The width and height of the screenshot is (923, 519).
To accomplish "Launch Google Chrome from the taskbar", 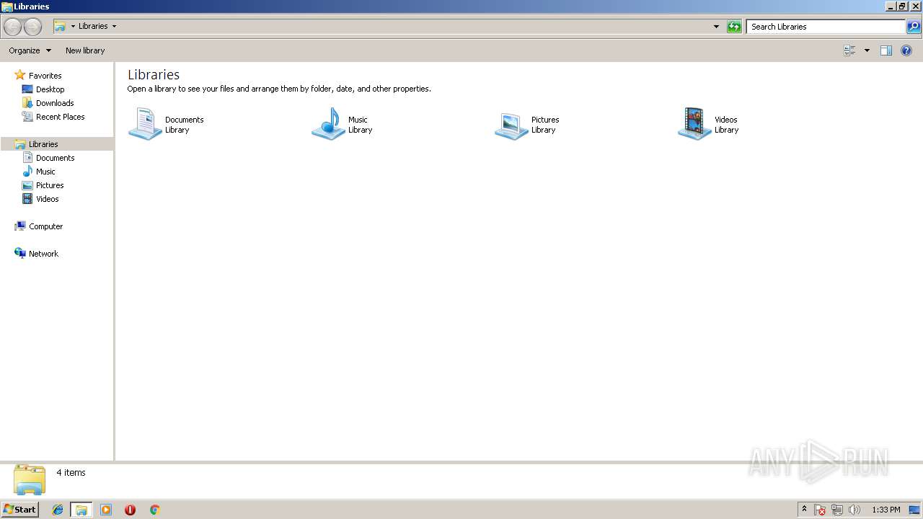I will pyautogui.click(x=154, y=510).
